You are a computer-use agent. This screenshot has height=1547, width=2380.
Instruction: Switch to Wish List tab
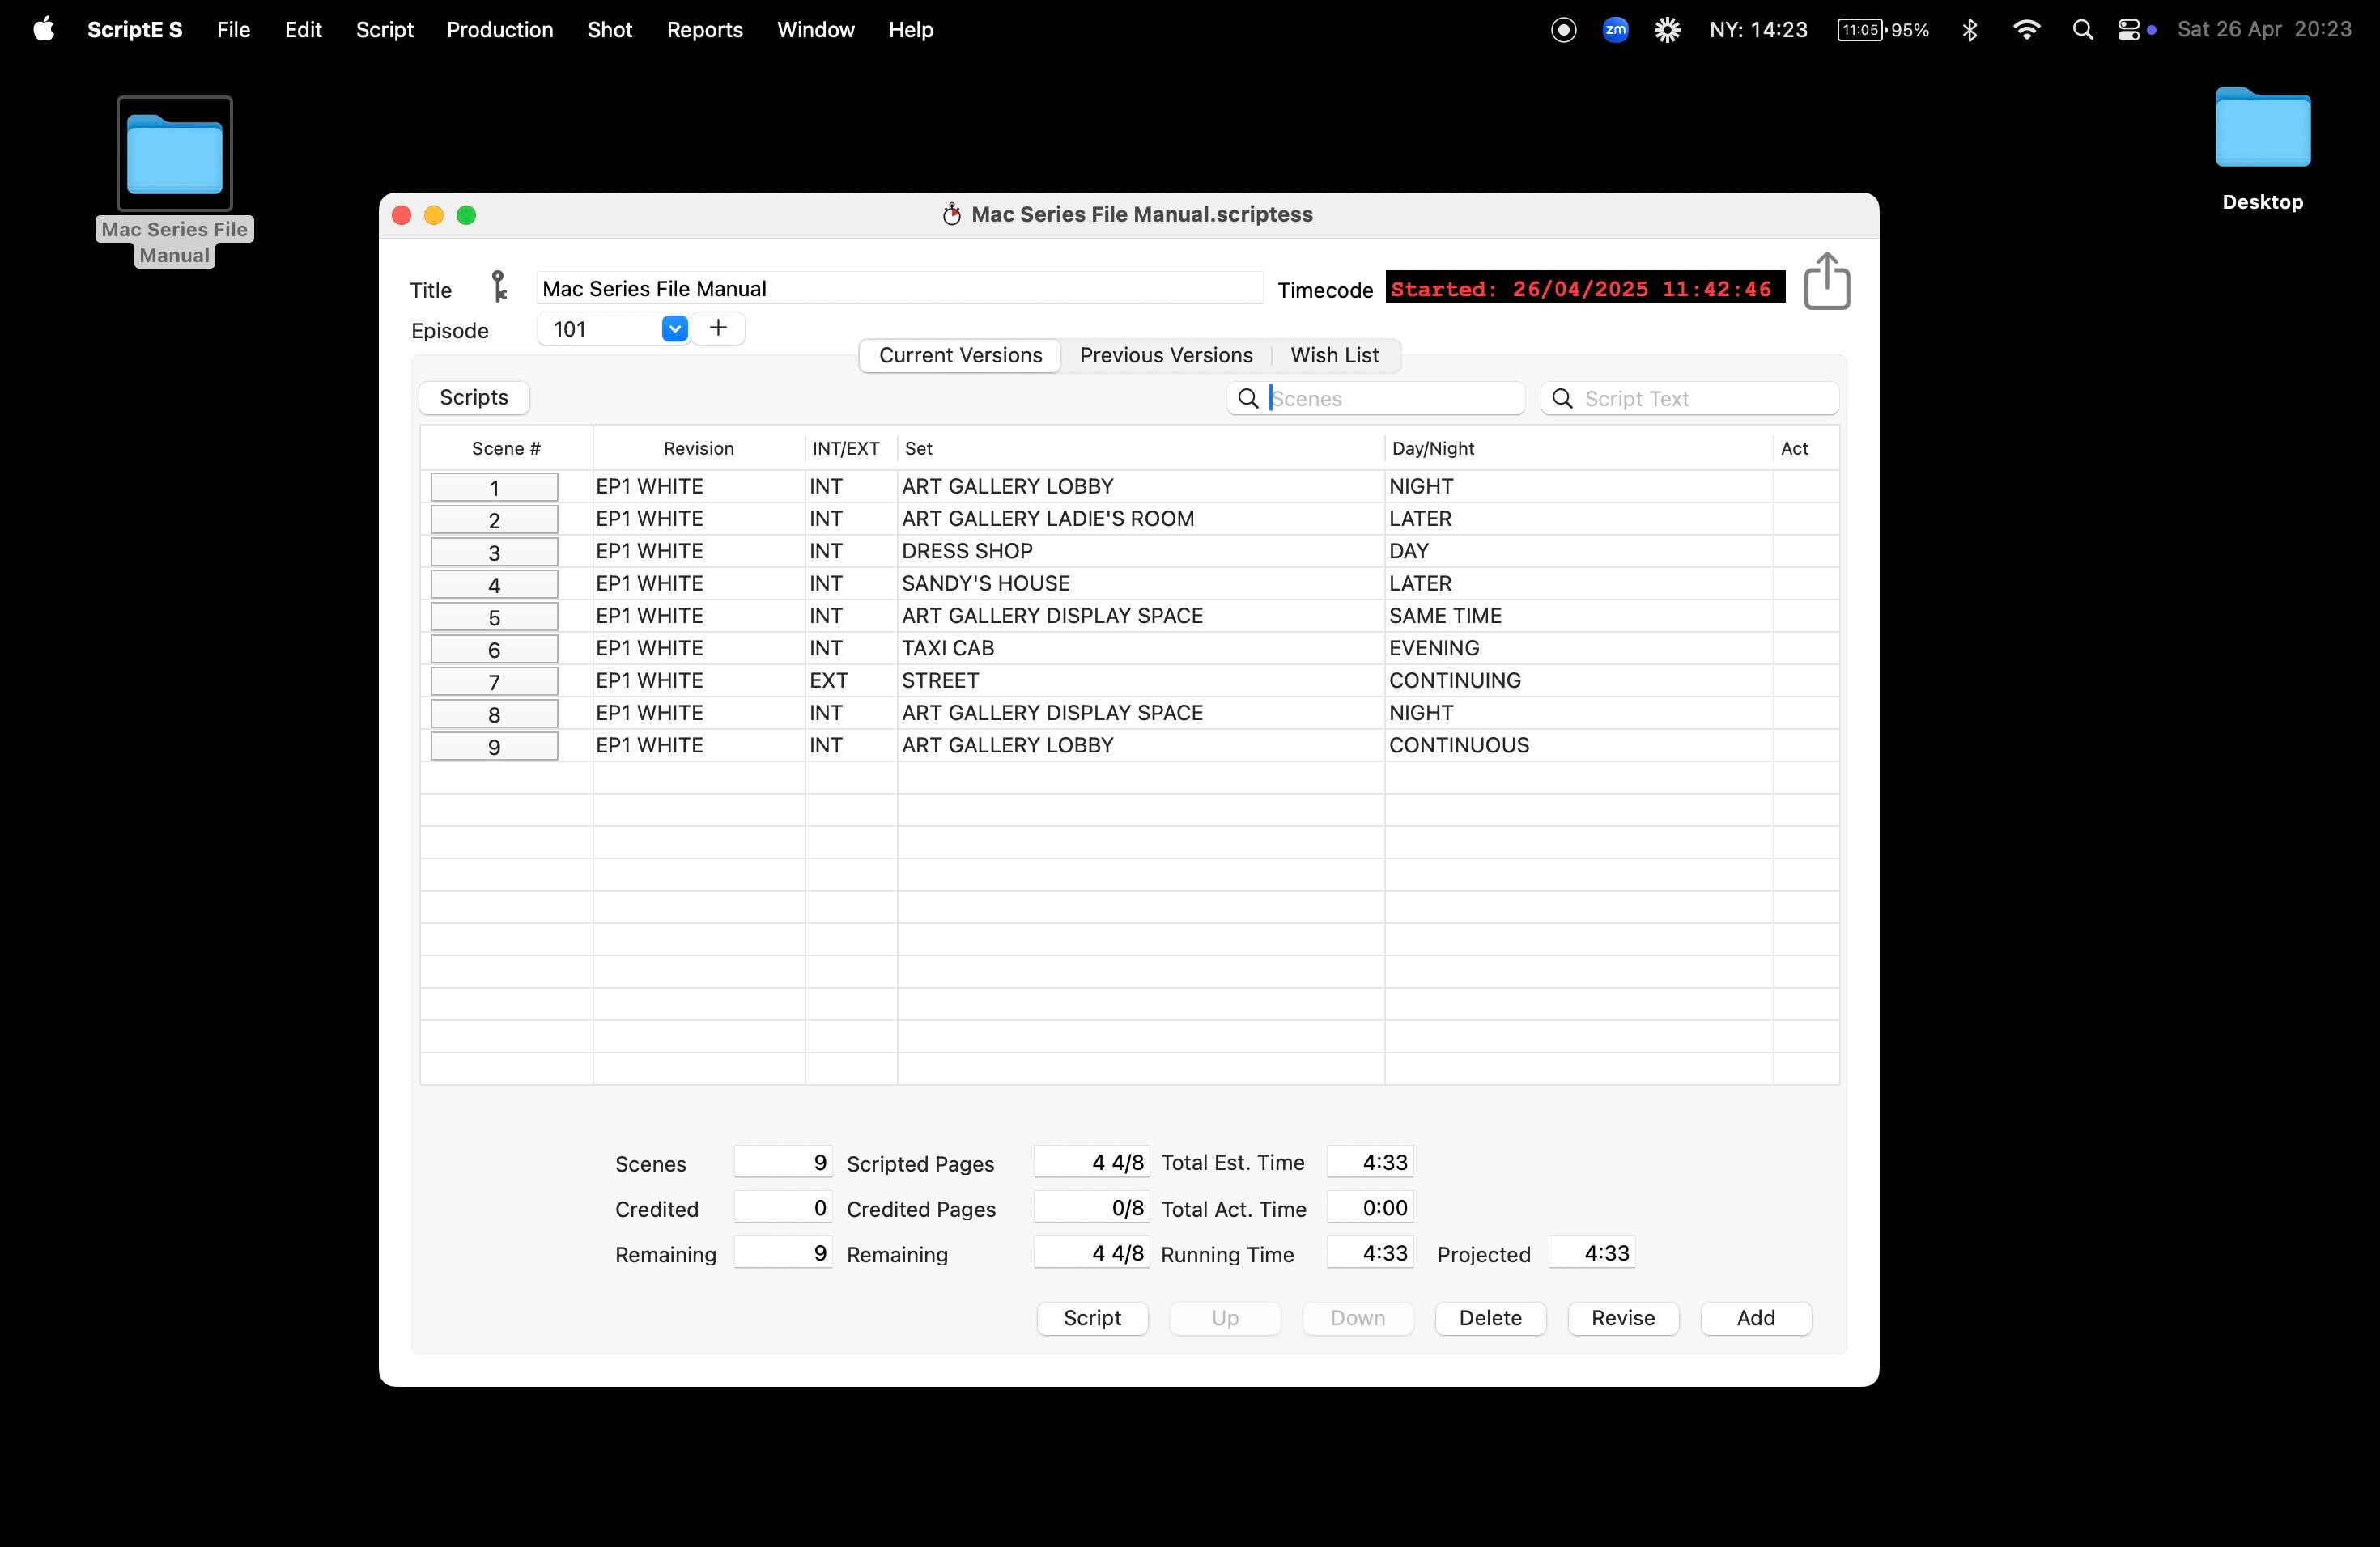[x=1334, y=356]
